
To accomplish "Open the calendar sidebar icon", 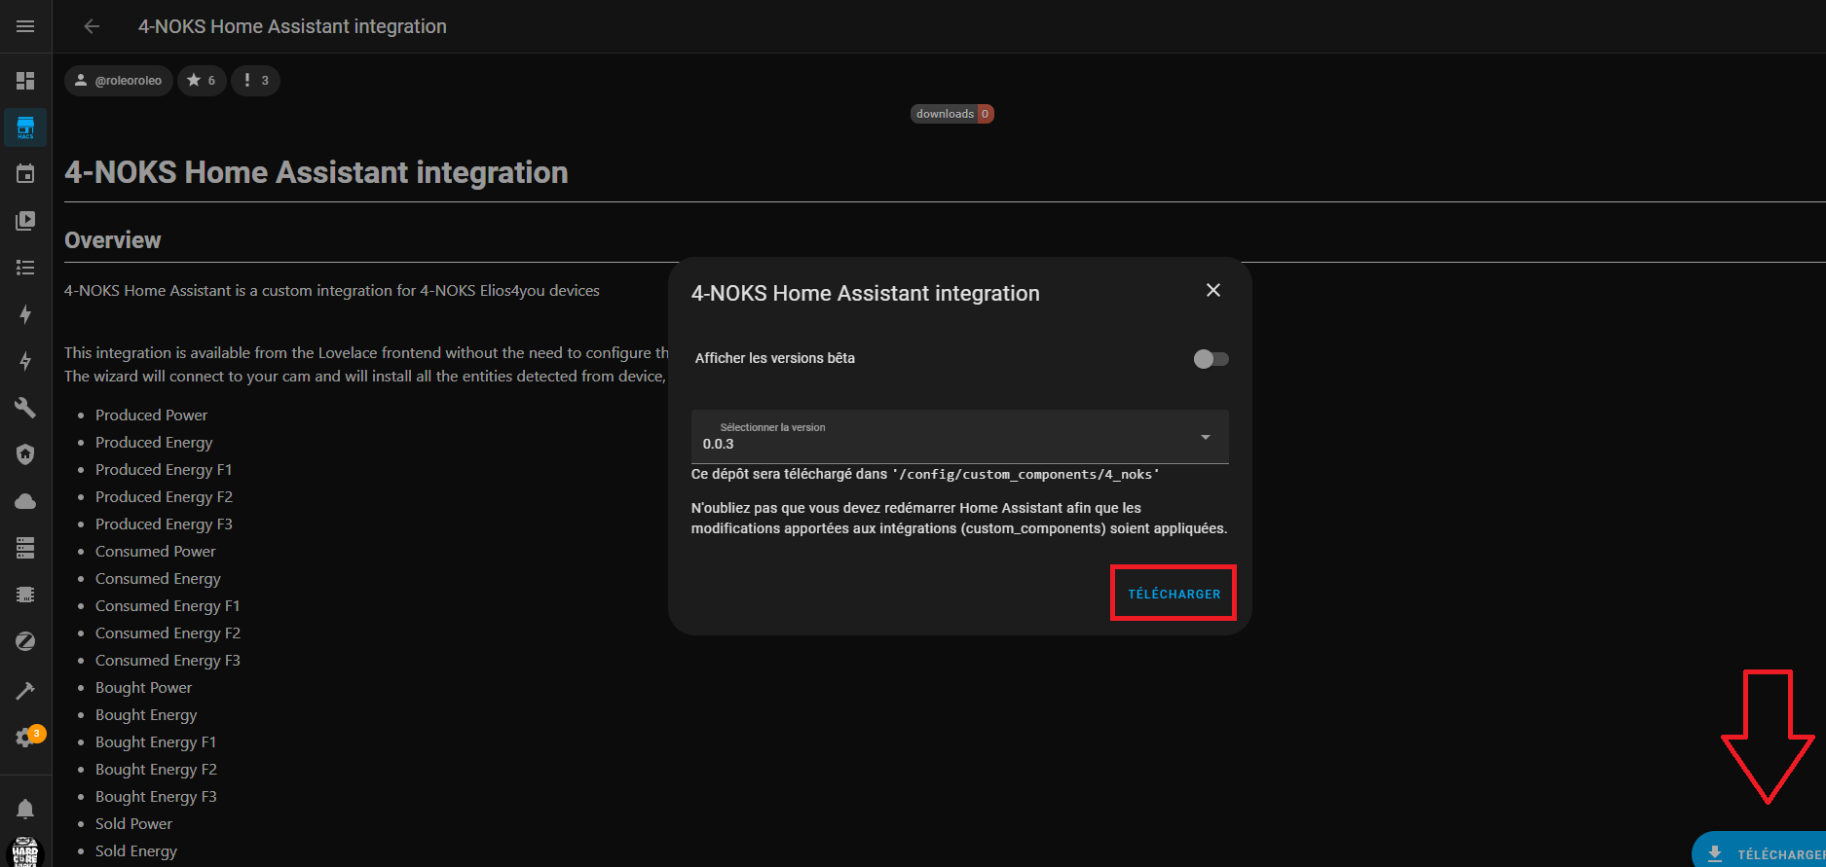I will (25, 174).
